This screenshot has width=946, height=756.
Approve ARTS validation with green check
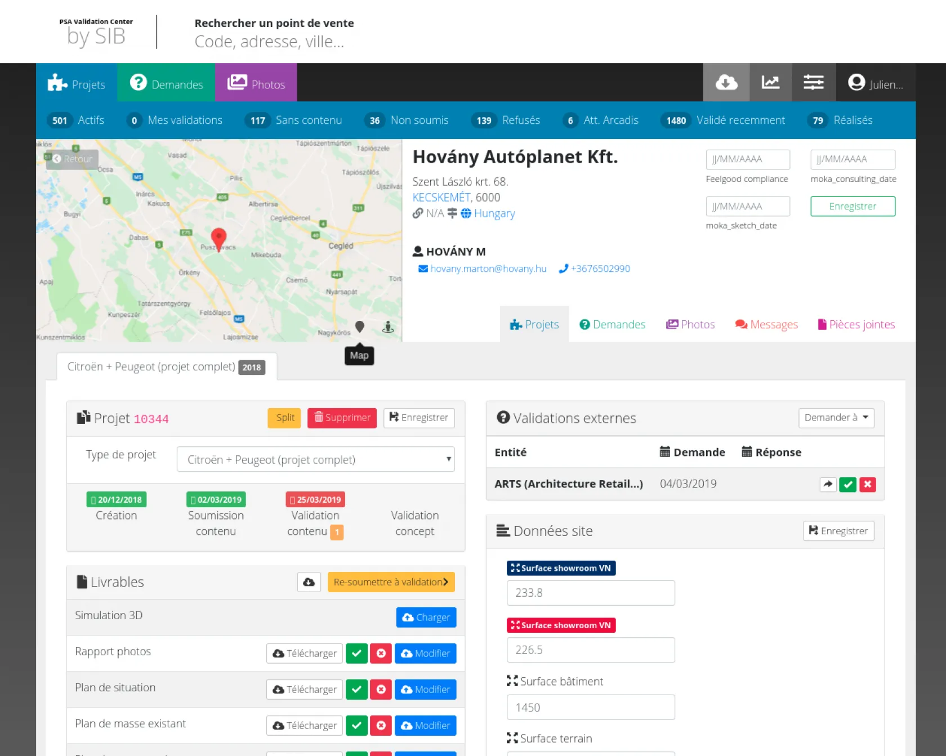pyautogui.click(x=847, y=484)
